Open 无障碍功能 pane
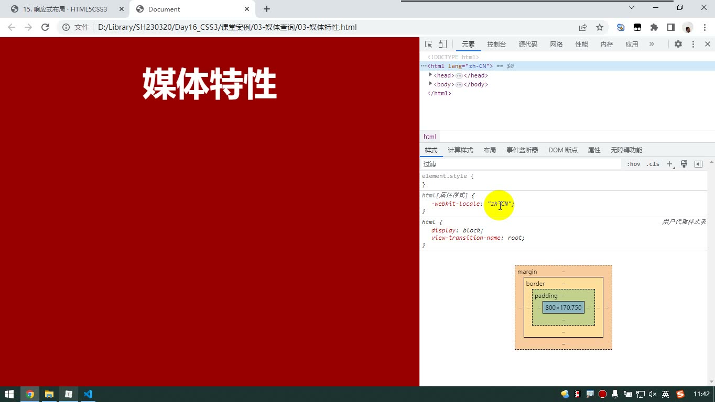 pyautogui.click(x=626, y=150)
